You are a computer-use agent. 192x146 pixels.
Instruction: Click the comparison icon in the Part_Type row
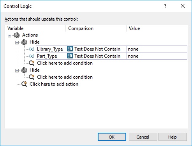click(x=70, y=56)
